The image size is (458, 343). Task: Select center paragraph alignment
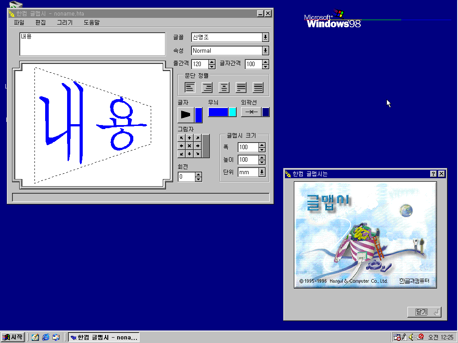tap(224, 87)
